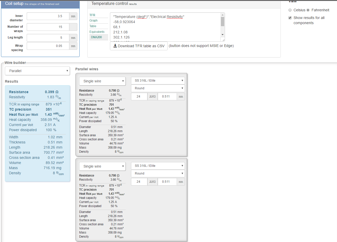Click the TFR text area scrollbar thumb
Image resolution: width=337 pixels, height=242 pixels.
click(x=222, y=22)
